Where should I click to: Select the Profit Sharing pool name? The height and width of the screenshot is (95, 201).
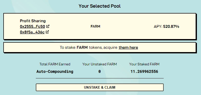click(x=33, y=21)
